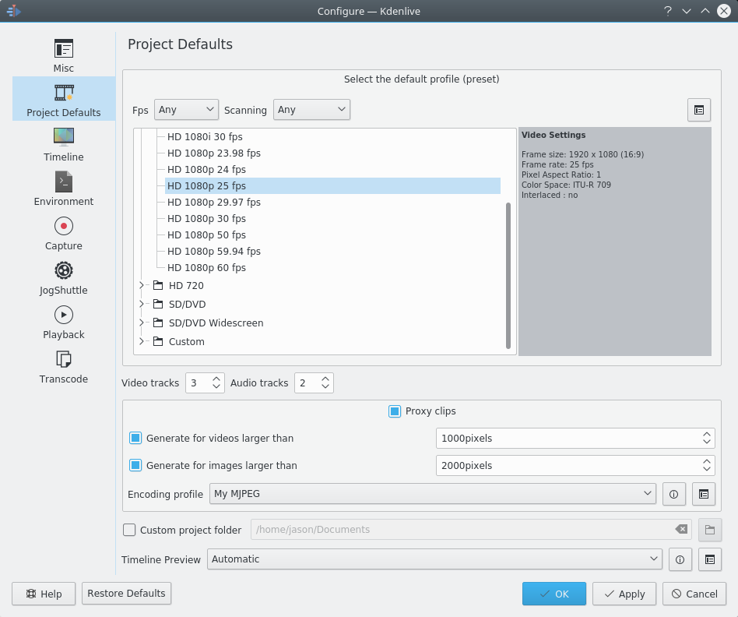Open the JogShuttle settings page
Image resolution: width=738 pixels, height=617 pixels.
coord(64,278)
